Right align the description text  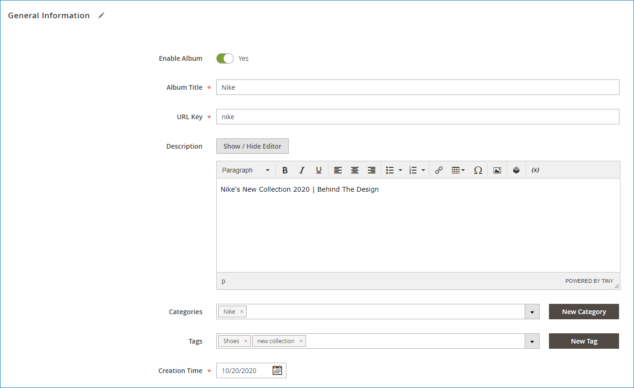point(371,170)
